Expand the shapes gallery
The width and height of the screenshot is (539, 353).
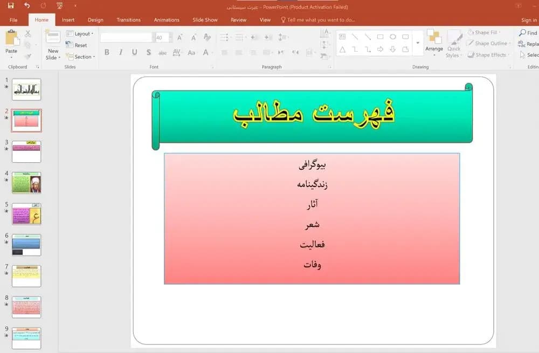pyautogui.click(x=418, y=43)
